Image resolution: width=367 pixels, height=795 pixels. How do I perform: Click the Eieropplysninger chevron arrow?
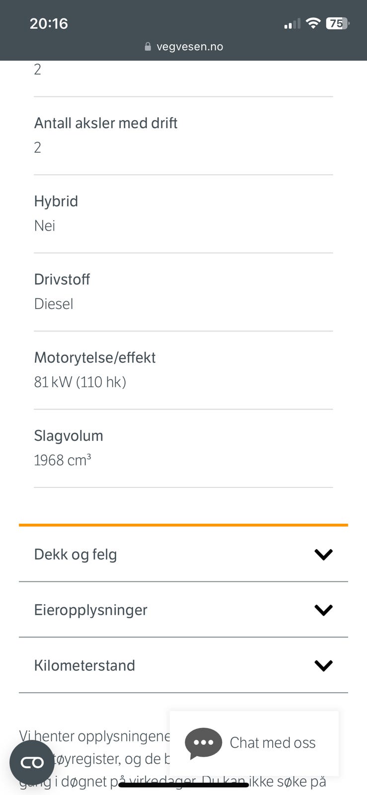[323, 610]
